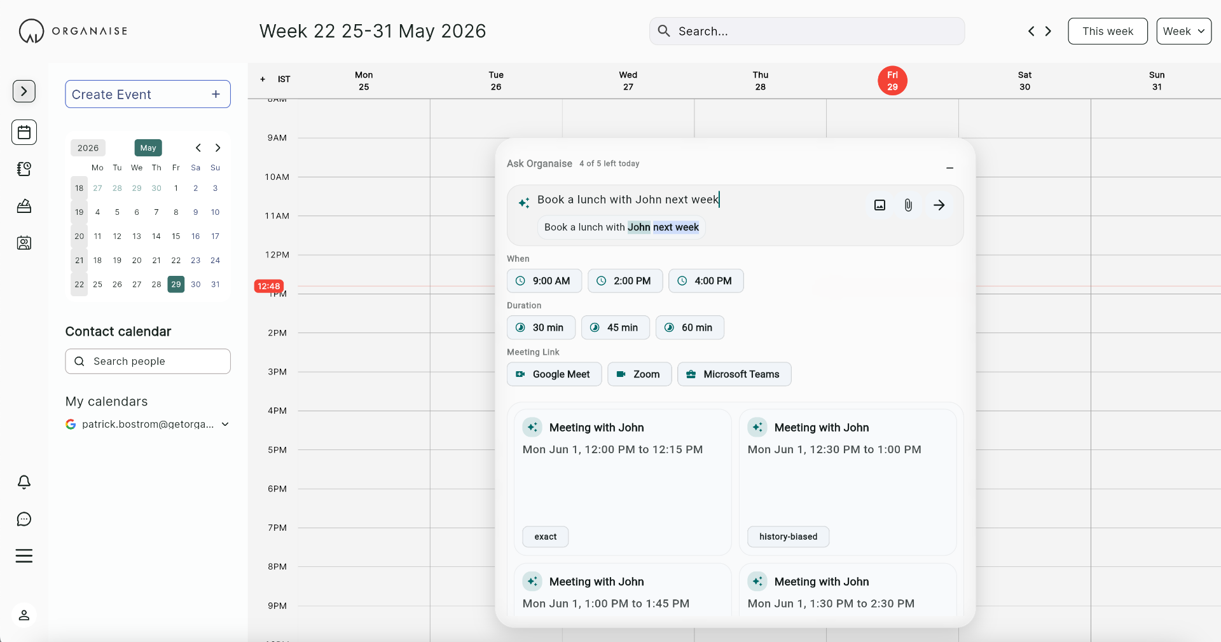Image resolution: width=1221 pixels, height=642 pixels.
Task: Select the 9:00 AM time chip
Action: (544, 281)
